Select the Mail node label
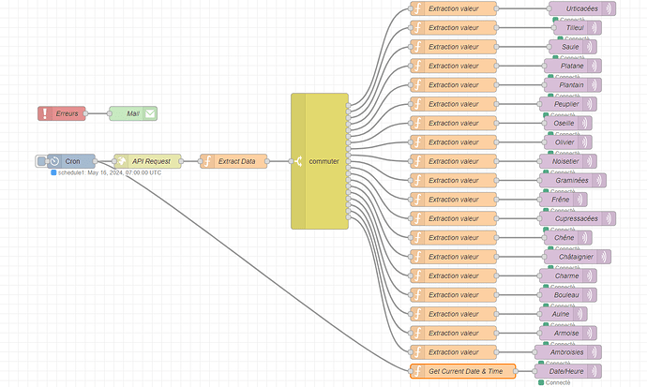647x387 pixels. 133,113
